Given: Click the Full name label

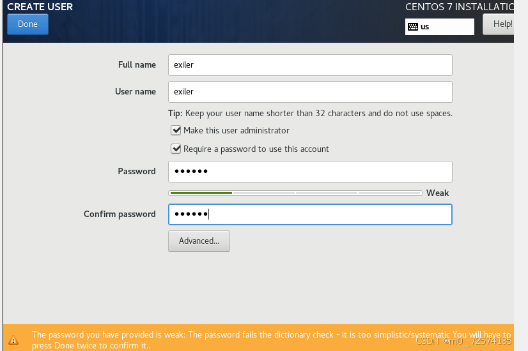Looking at the screenshot, I should (x=137, y=65).
